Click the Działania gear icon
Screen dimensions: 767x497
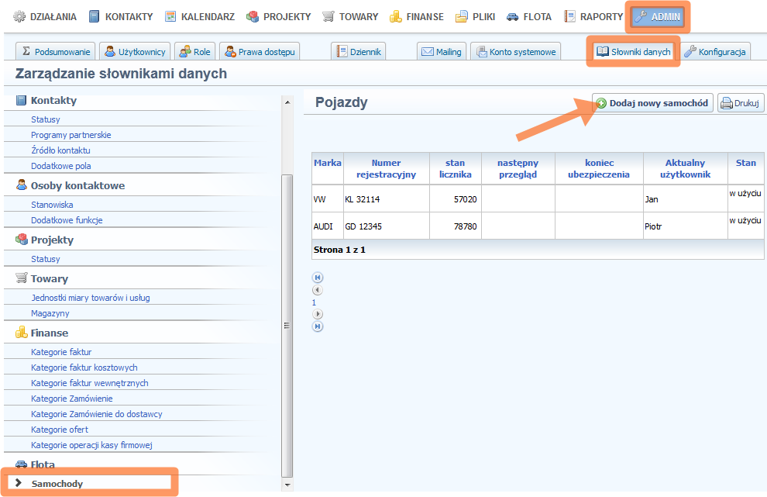tap(19, 16)
